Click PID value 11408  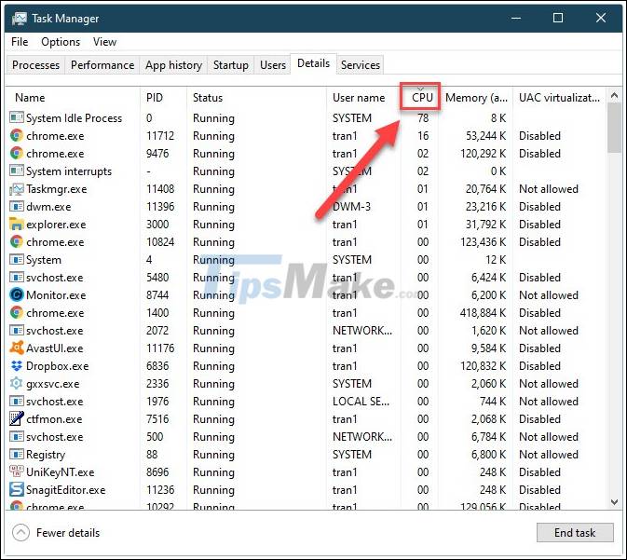click(160, 189)
